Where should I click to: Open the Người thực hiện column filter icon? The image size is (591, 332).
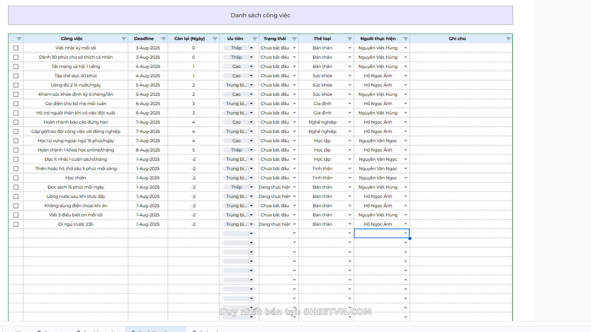[405, 39]
